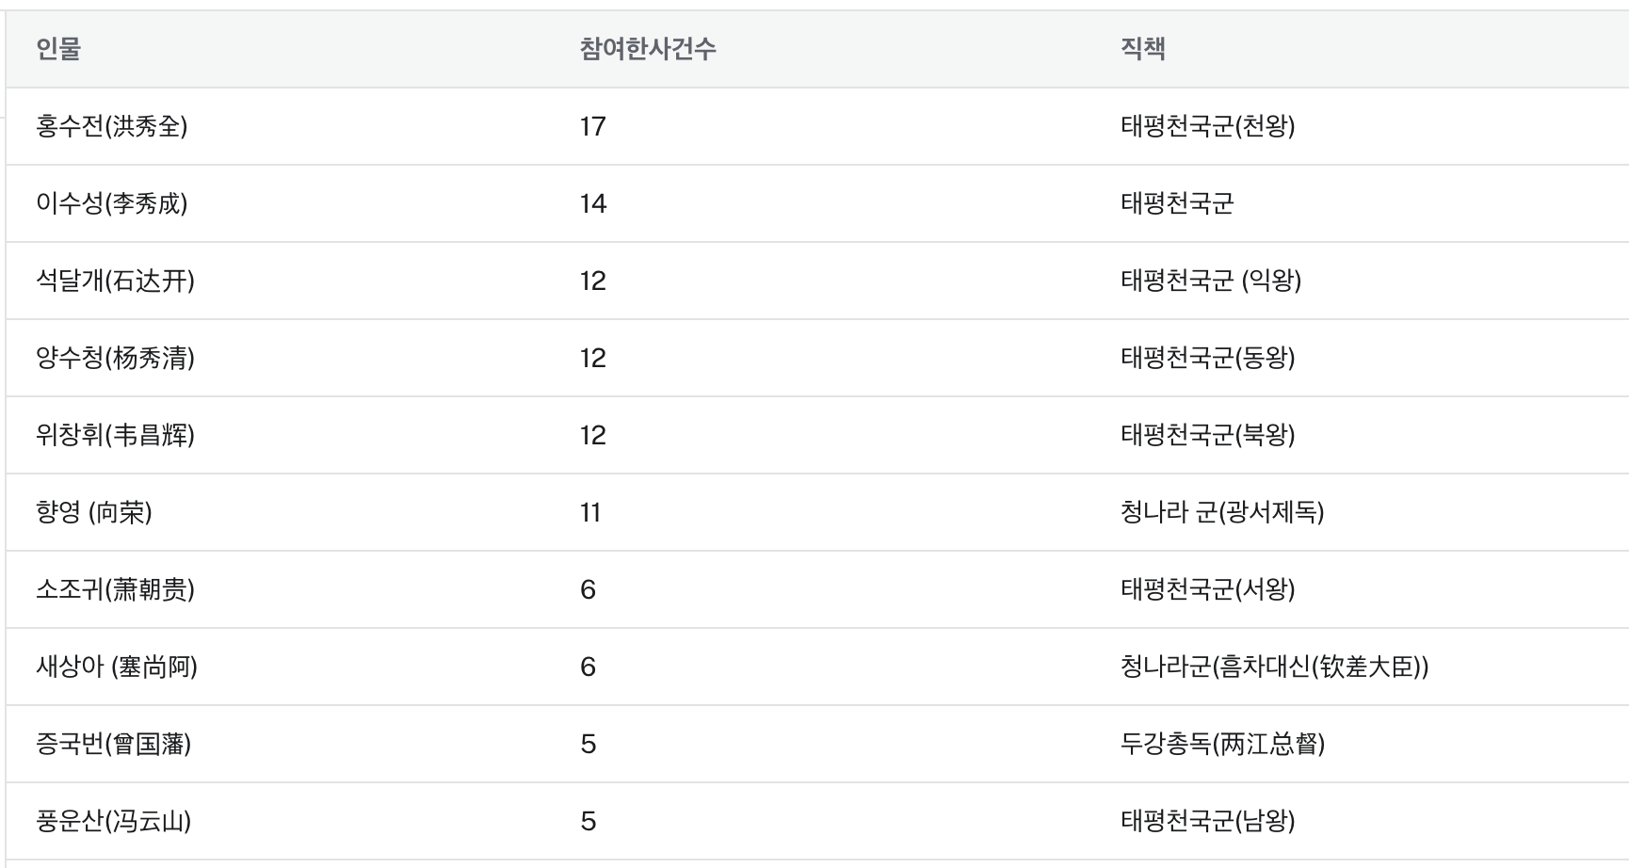The width and height of the screenshot is (1629, 868).
Task: Click the event count 17 cell
Action: pos(593,126)
